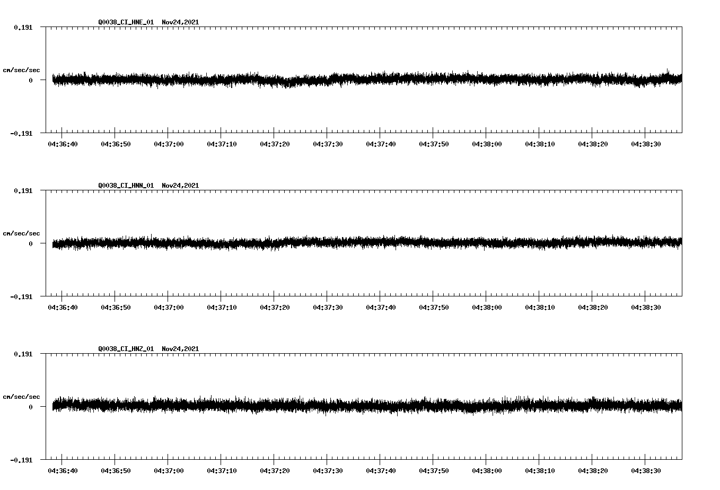The image size is (720, 490).
Task: Select the HNN waveform trace
Action: 367,243
